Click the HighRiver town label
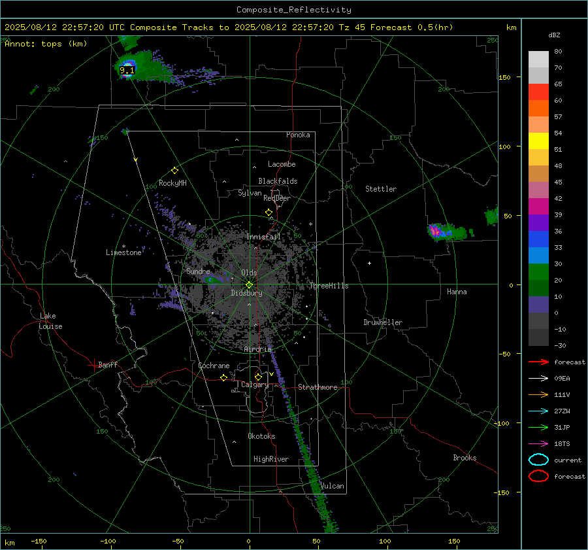The height and width of the screenshot is (550, 588). tap(271, 459)
